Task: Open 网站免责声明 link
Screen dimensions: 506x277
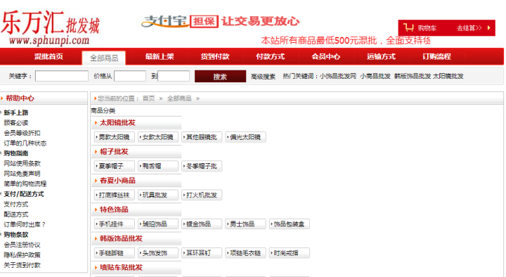Action: coord(22,174)
